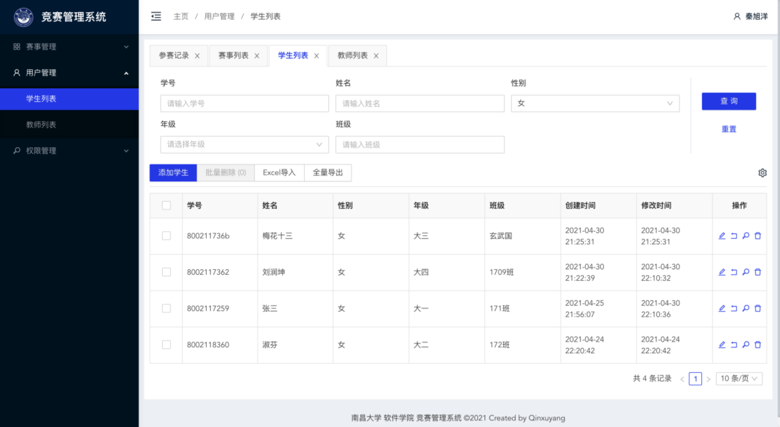780x427 pixels.
Task: Click the 查询 search button
Action: pos(729,101)
